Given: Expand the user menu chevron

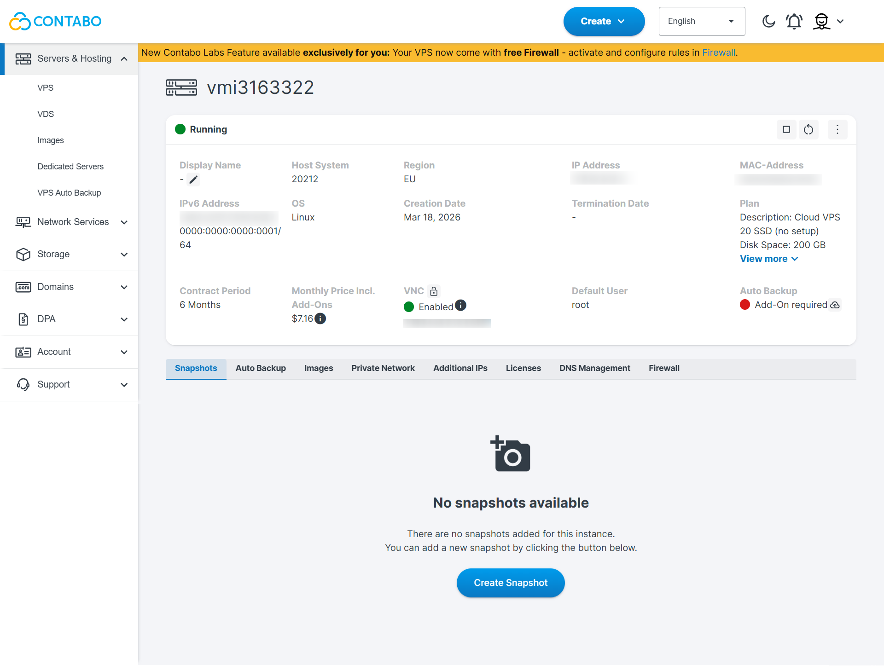Looking at the screenshot, I should pos(840,21).
